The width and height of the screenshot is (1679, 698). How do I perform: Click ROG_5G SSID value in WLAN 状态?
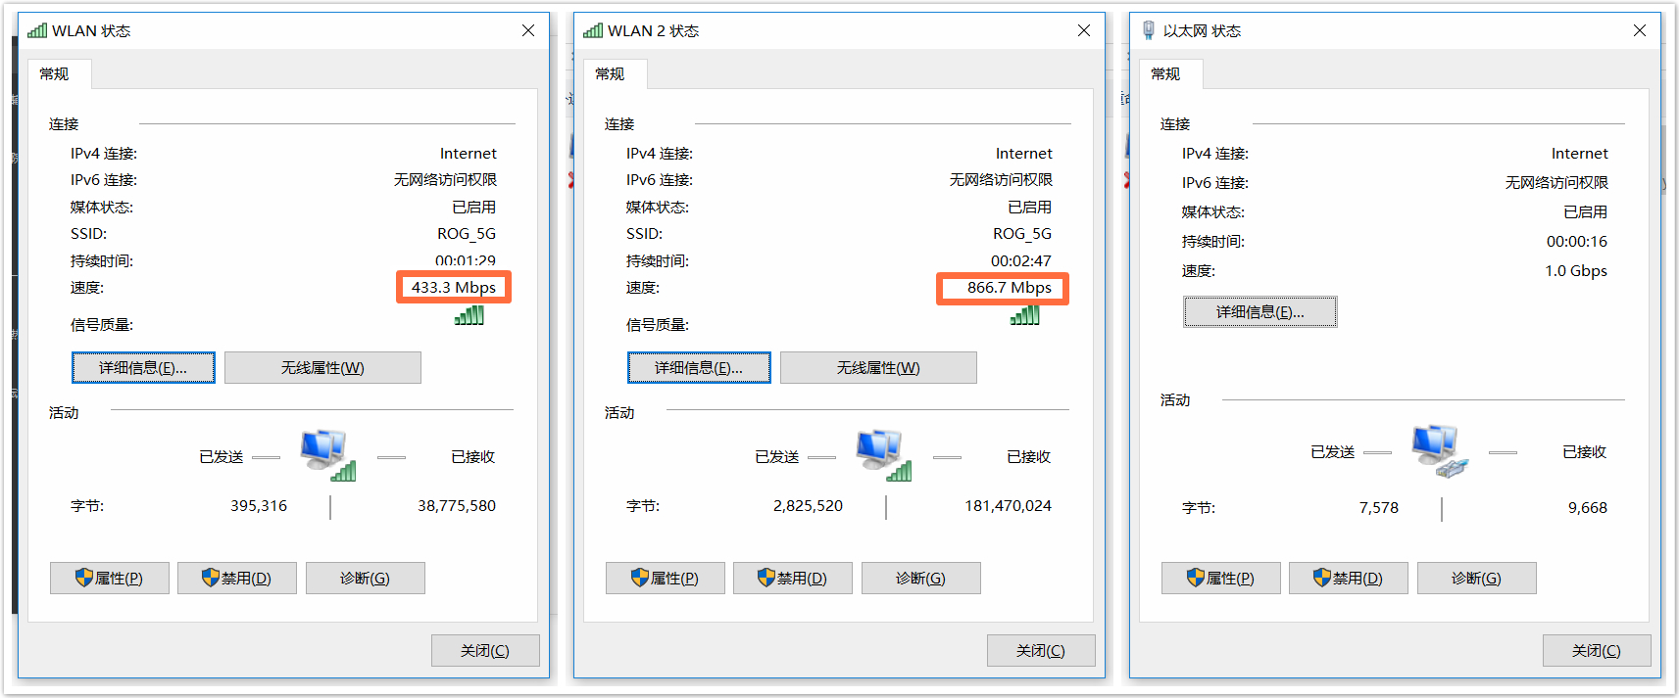pyautogui.click(x=467, y=234)
